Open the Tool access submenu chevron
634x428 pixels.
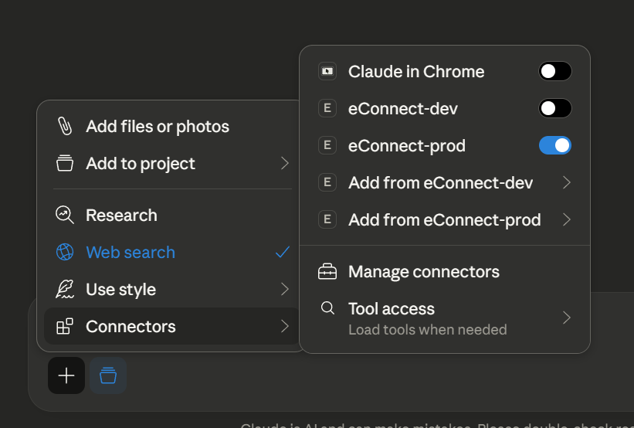click(567, 318)
